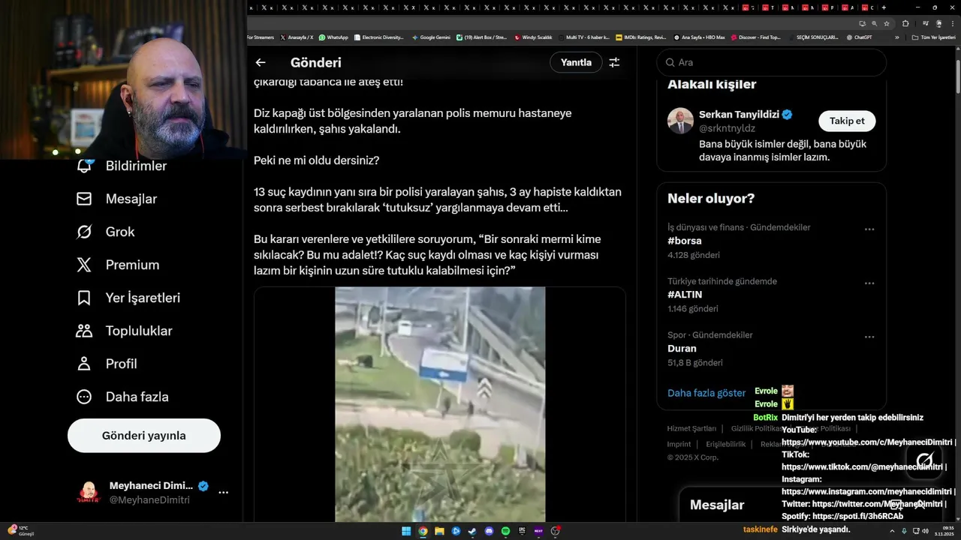Open Bildirimler notifications
This screenshot has height=540, width=961.
[x=122, y=166]
